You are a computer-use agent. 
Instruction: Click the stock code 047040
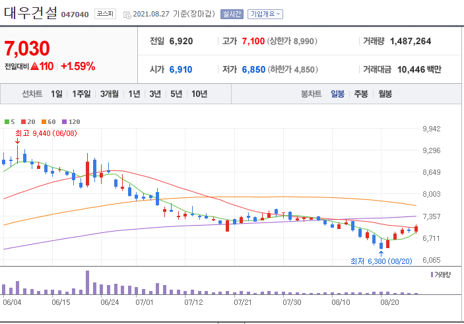point(75,15)
